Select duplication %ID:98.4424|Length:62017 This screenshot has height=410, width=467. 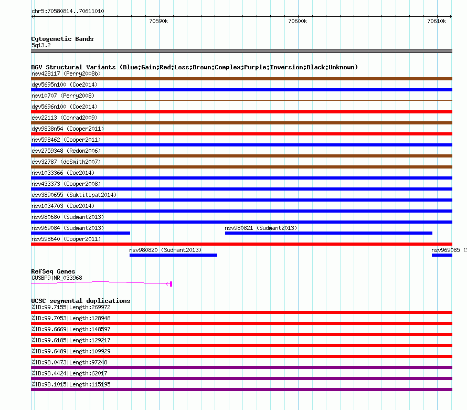tap(69, 373)
